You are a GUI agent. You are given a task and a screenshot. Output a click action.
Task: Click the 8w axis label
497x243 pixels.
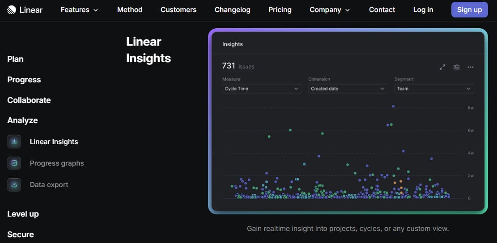471,108
